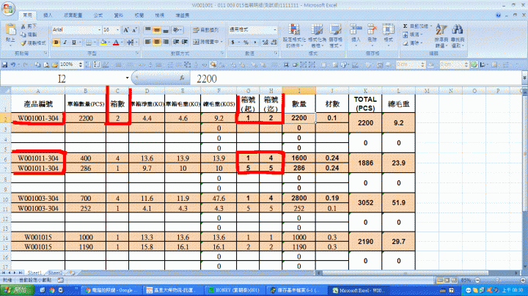The image size is (528, 296).
Task: Click the Paste clipboard icon
Action: pyautogui.click(x=10, y=29)
